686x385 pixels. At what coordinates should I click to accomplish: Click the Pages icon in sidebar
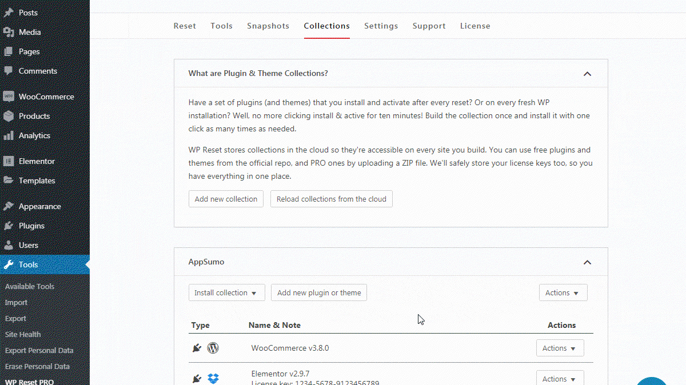(x=8, y=51)
